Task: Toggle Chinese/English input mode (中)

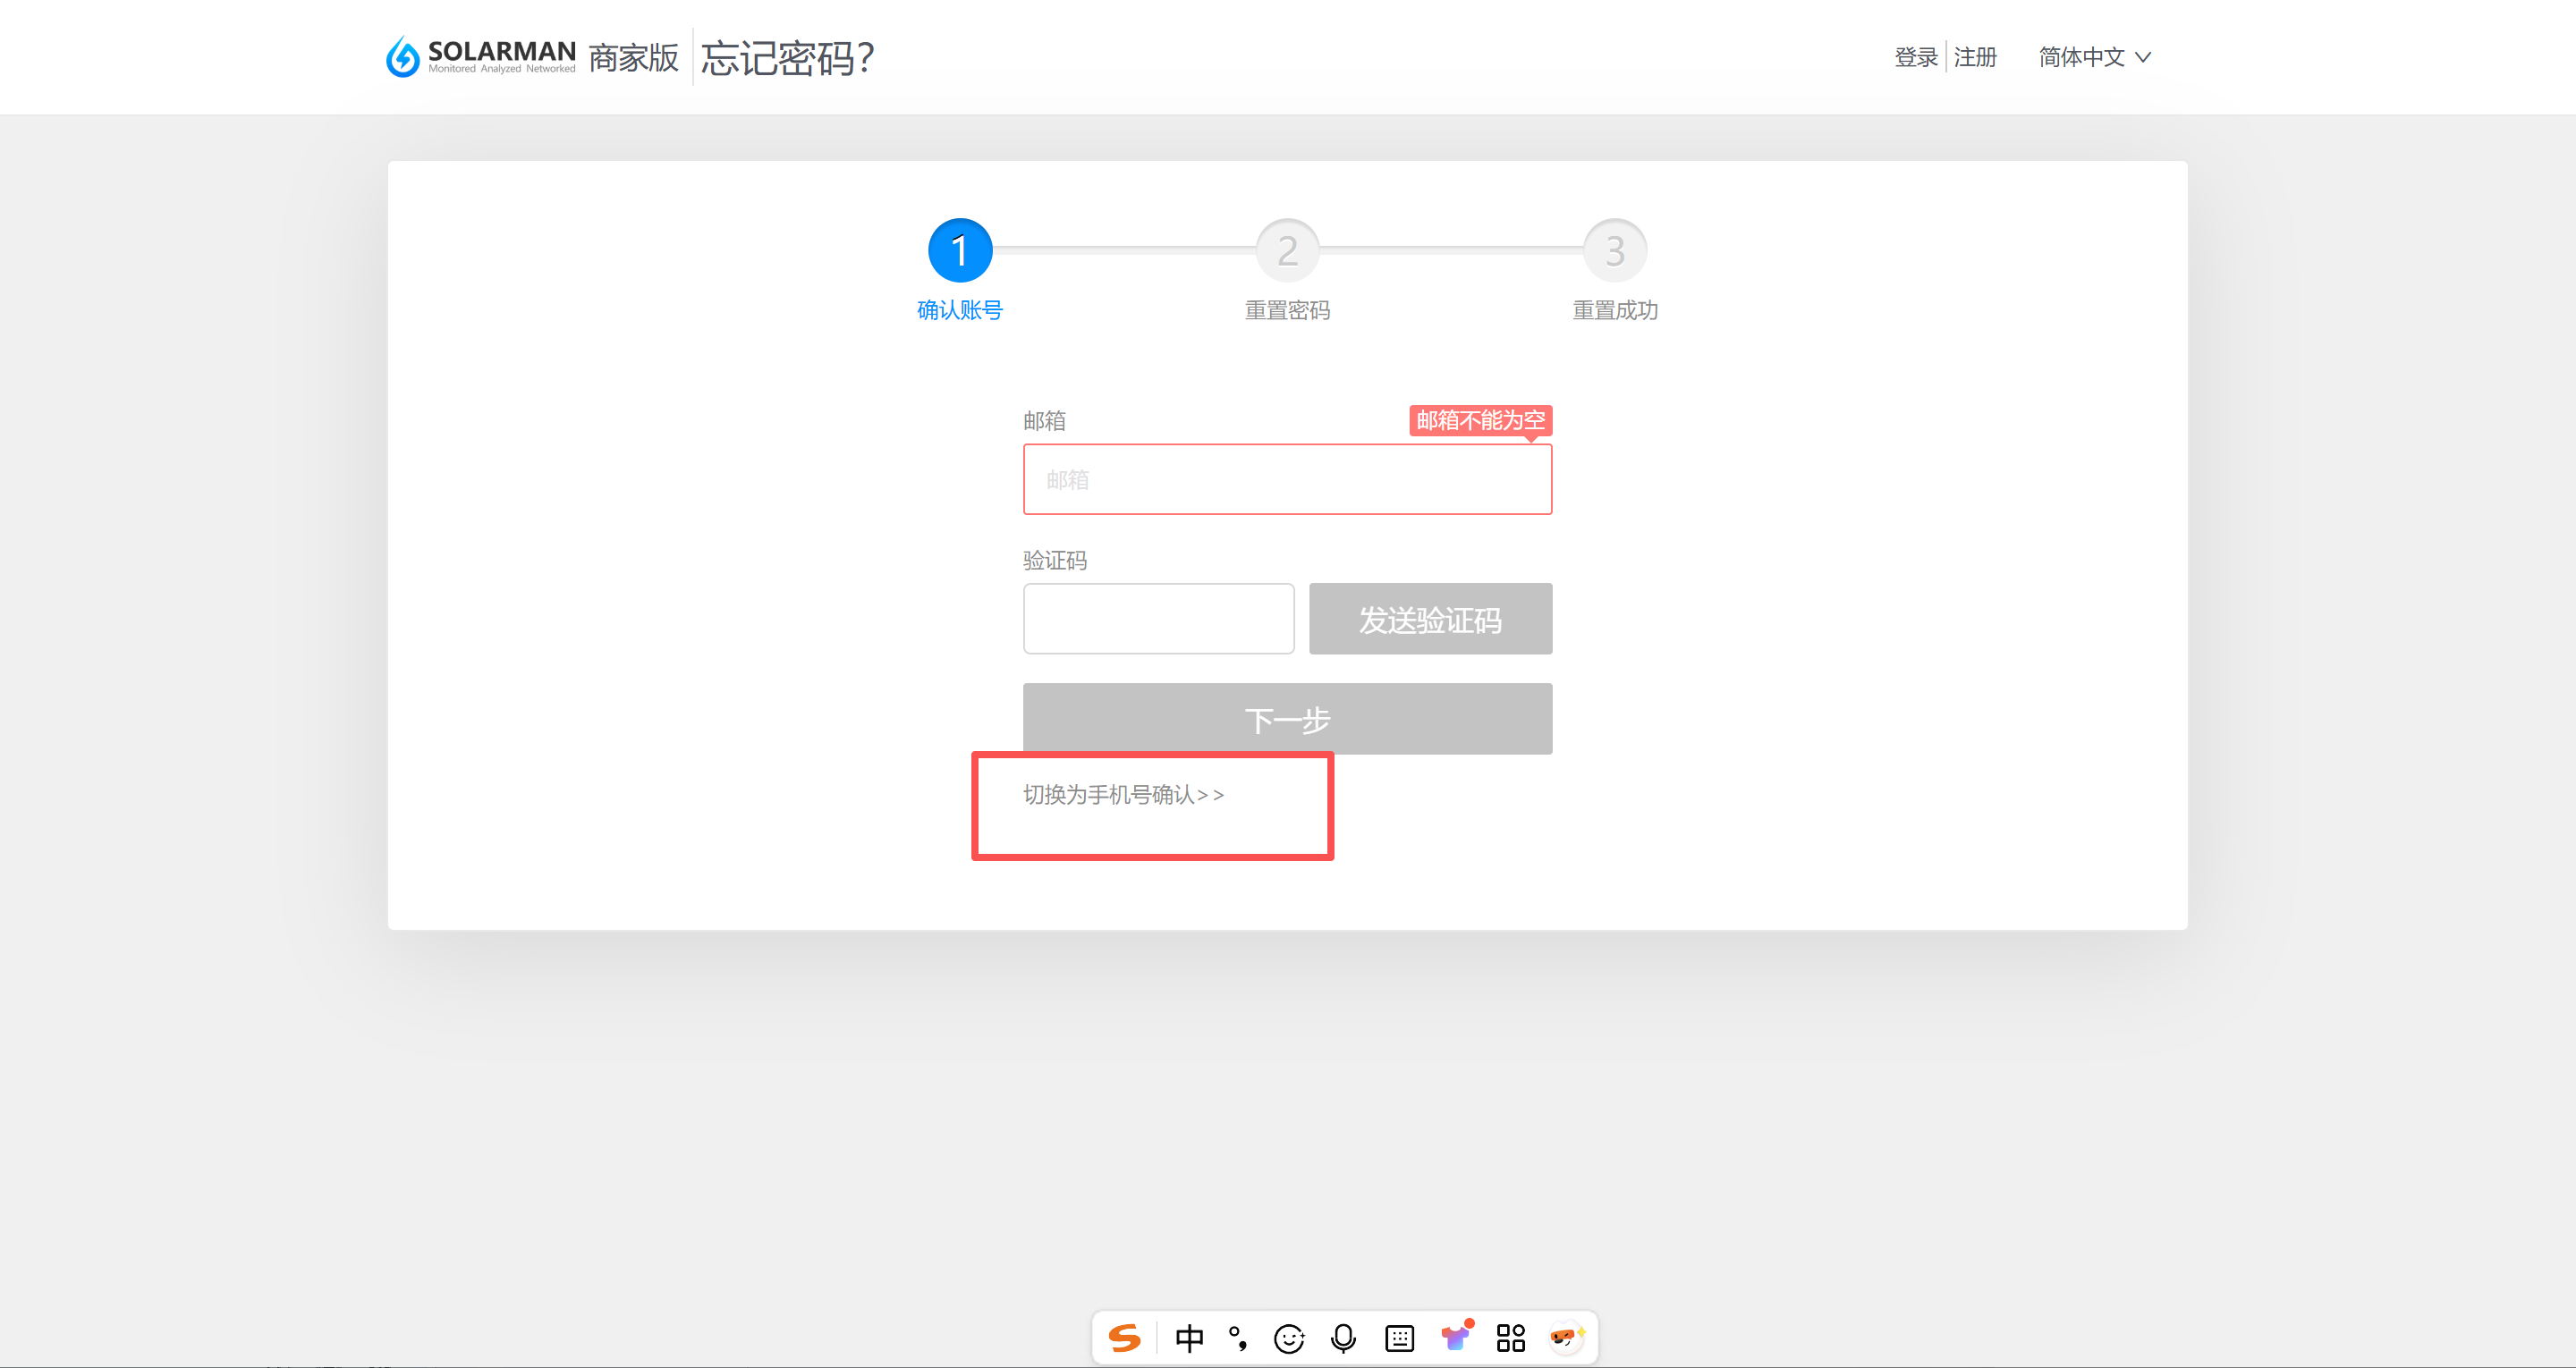Action: click(1189, 1338)
